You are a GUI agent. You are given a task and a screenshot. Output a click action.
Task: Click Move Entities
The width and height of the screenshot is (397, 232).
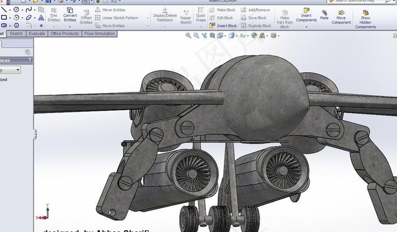point(110,26)
